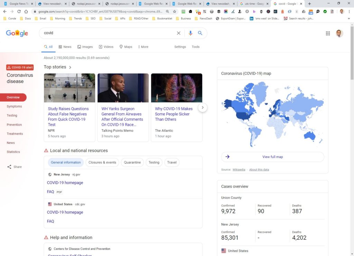Go back with Chrome's back arrow
Viewport: 354px width, 256px height.
5,11
